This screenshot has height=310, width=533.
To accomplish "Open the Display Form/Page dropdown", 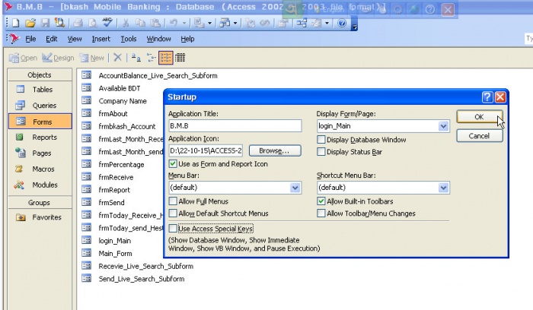I will point(443,126).
